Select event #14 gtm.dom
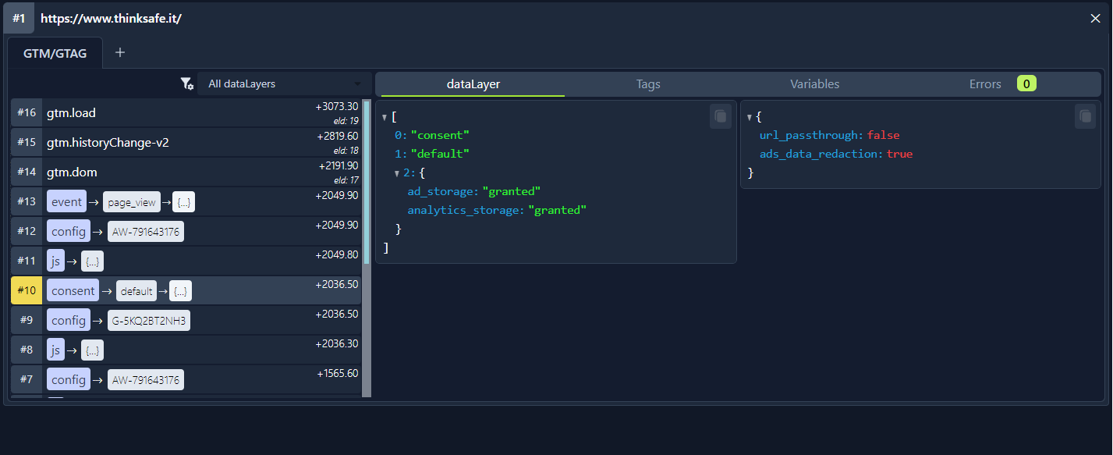1113x455 pixels. point(186,172)
